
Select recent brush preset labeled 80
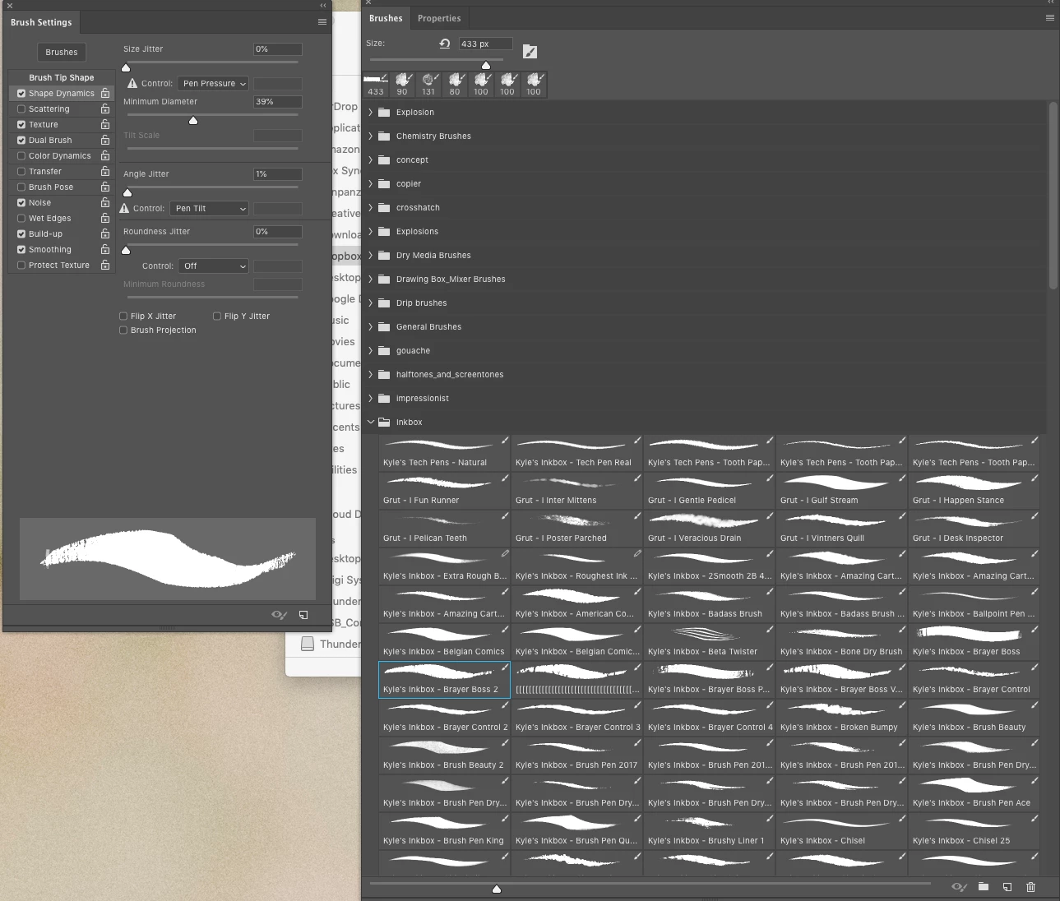click(x=455, y=85)
